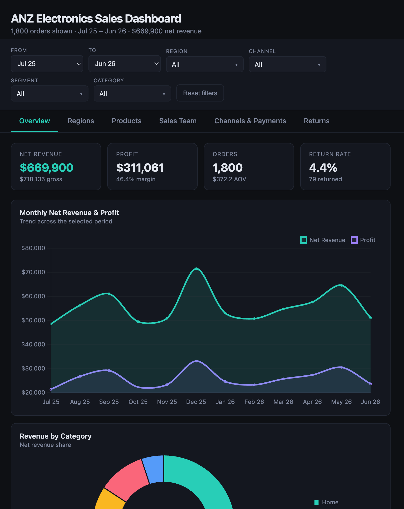The width and height of the screenshot is (404, 509).
Task: Click the Monthly Net Revenue & Profit heading
Action: (69, 213)
